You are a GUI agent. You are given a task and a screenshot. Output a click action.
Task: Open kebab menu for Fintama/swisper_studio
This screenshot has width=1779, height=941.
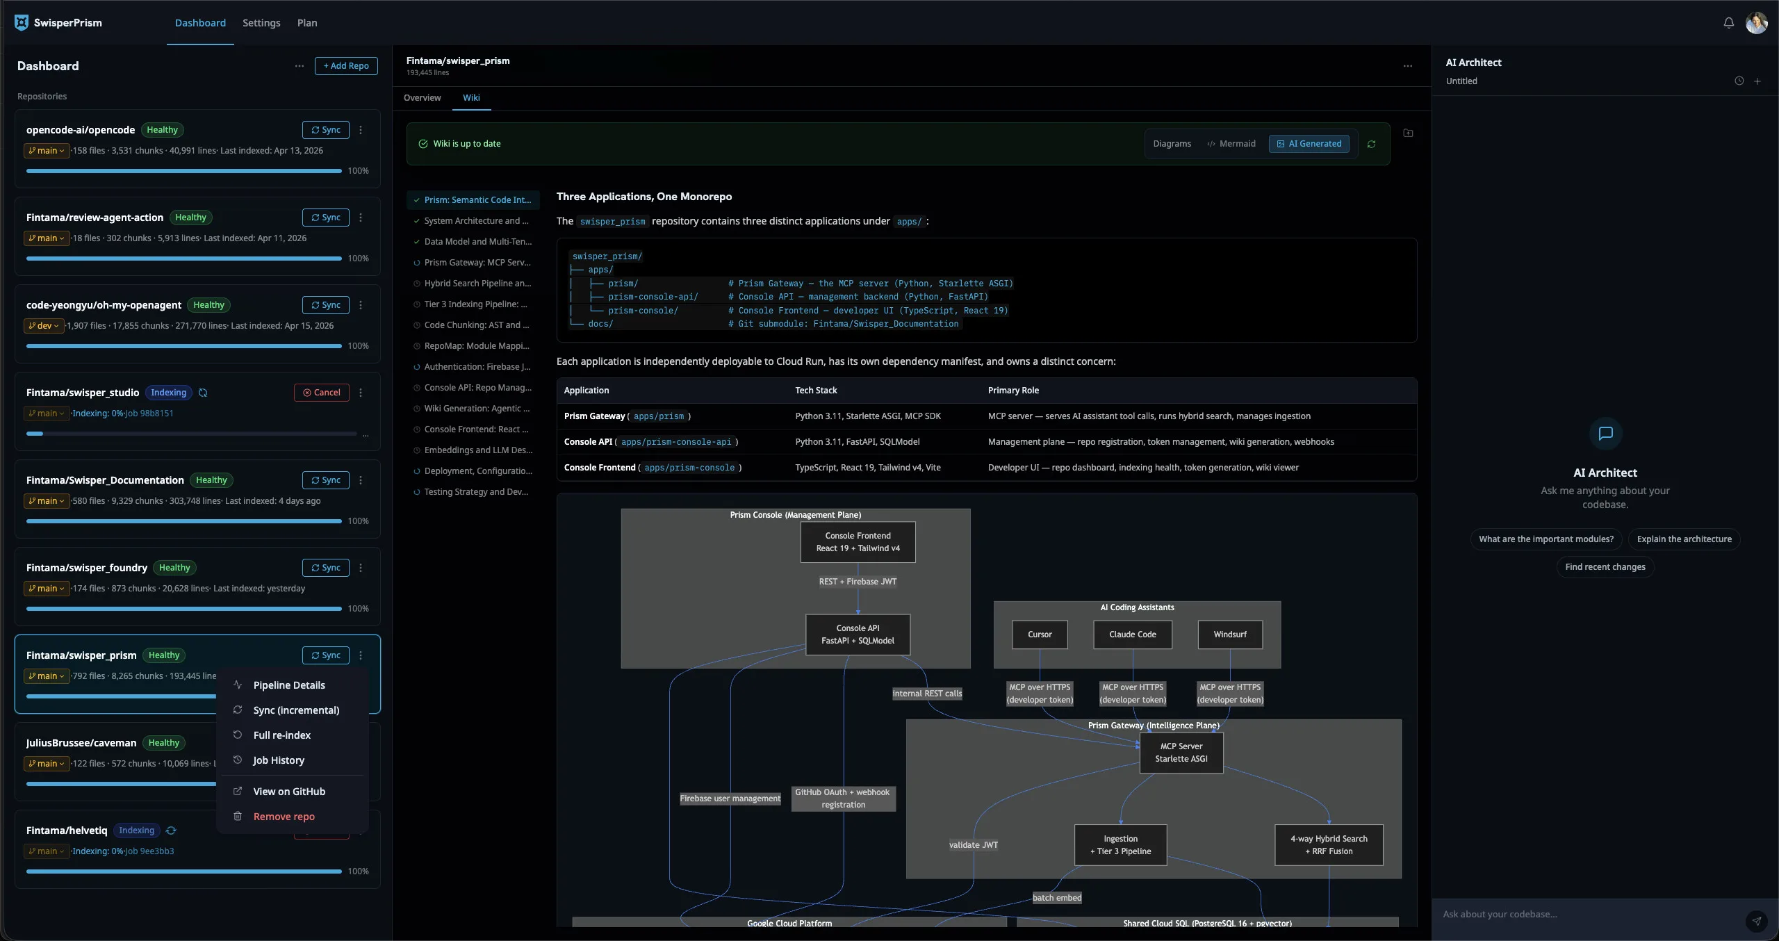point(360,393)
